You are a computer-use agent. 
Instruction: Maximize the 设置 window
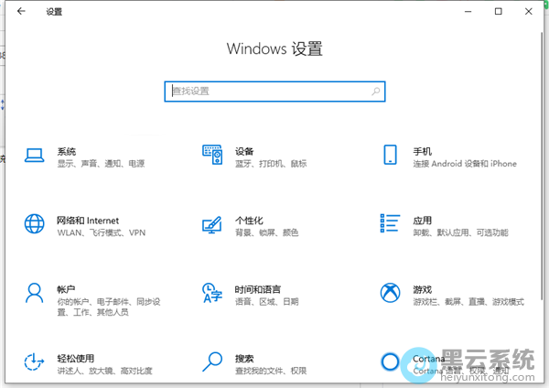pyautogui.click(x=499, y=12)
